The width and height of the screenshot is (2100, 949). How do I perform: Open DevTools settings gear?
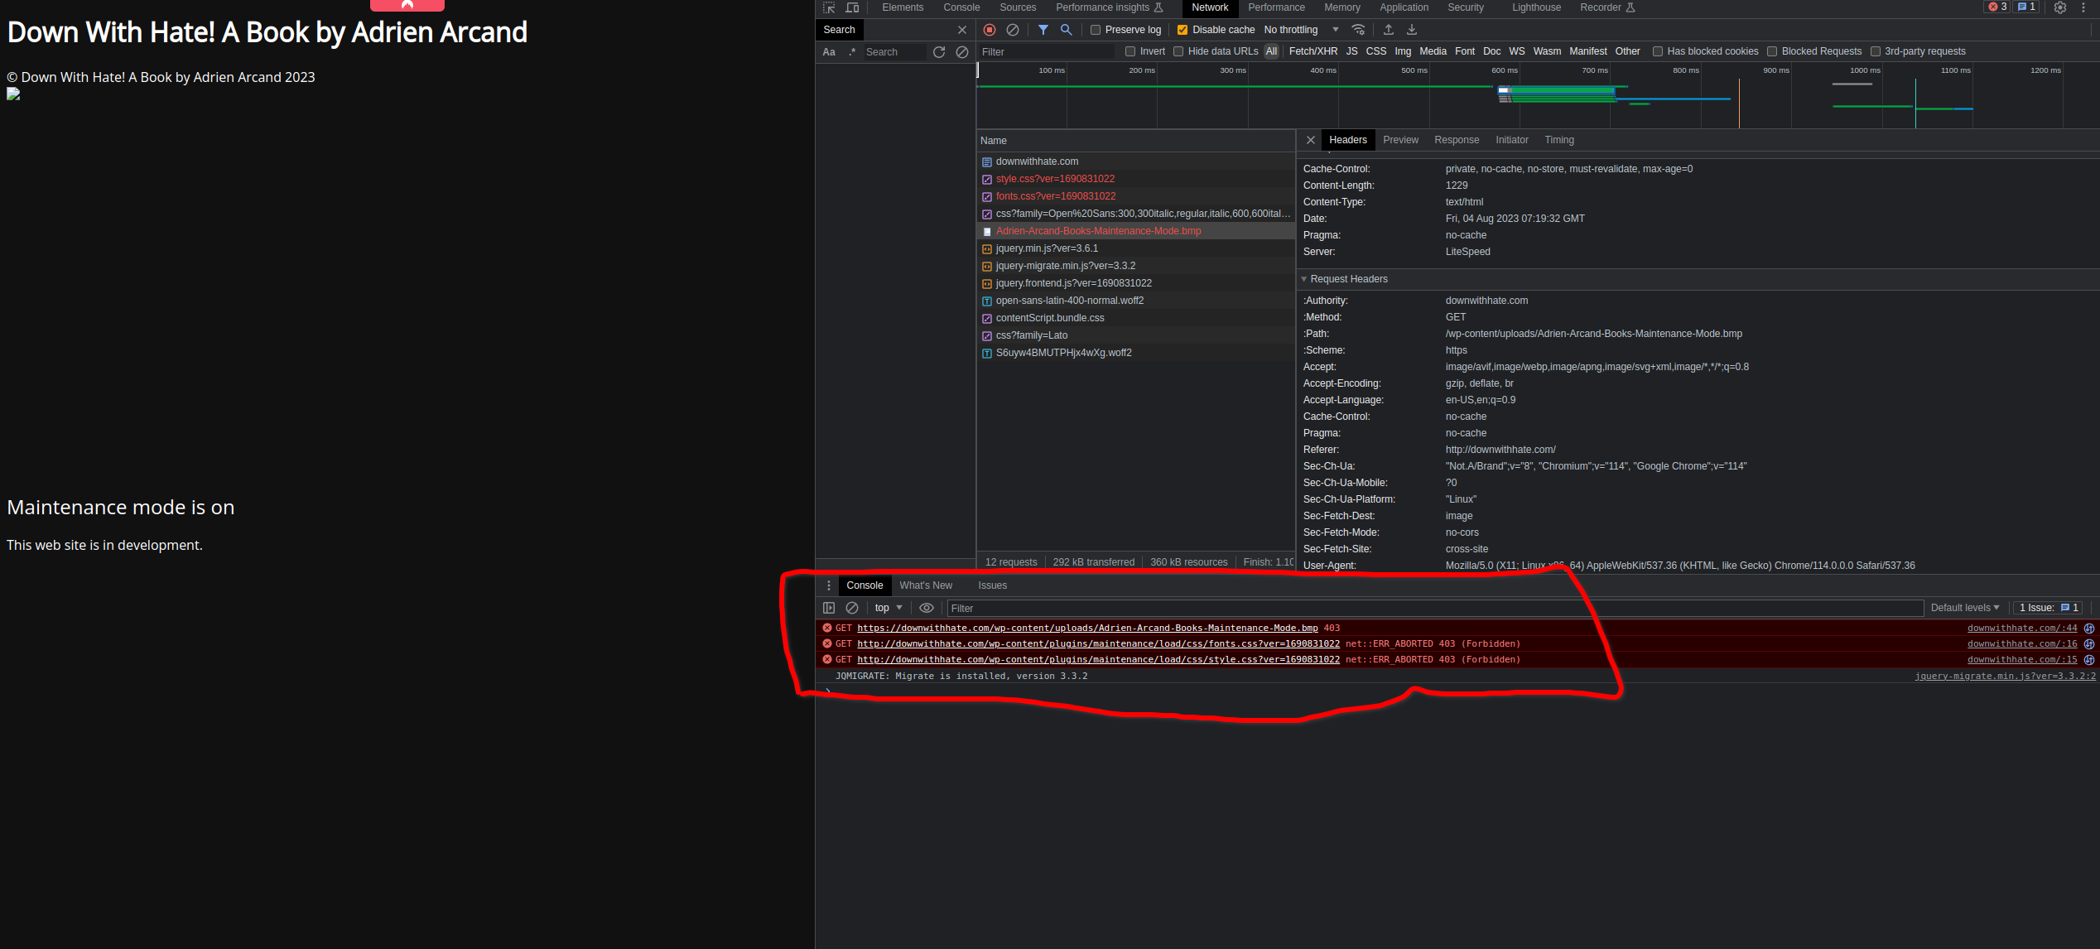coord(2060,7)
